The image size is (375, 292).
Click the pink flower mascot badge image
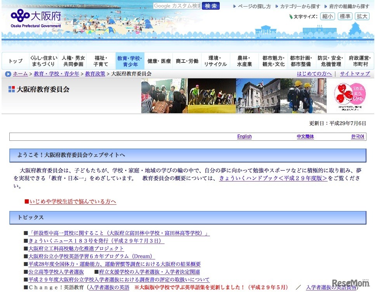click(349, 96)
